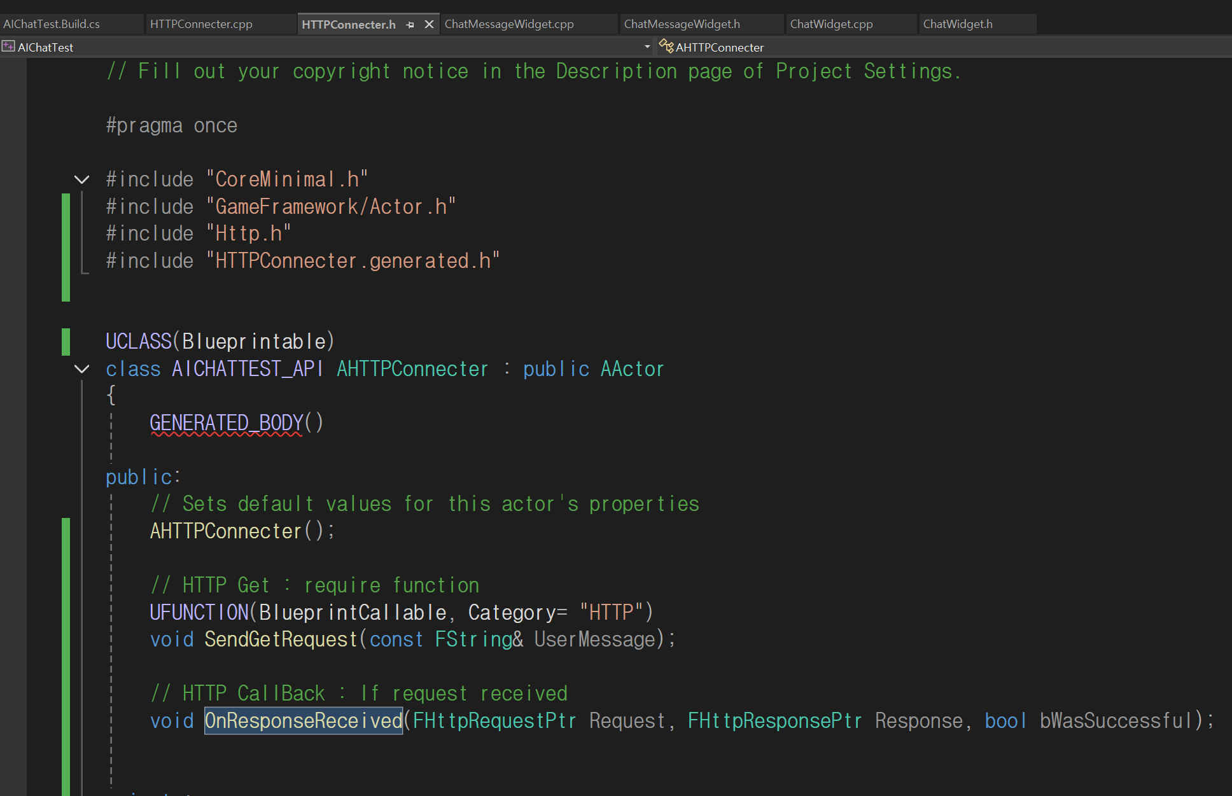Viewport: 1232px width, 796px height.
Task: Pin the HTTPConnecter.h tab
Action: 410,24
